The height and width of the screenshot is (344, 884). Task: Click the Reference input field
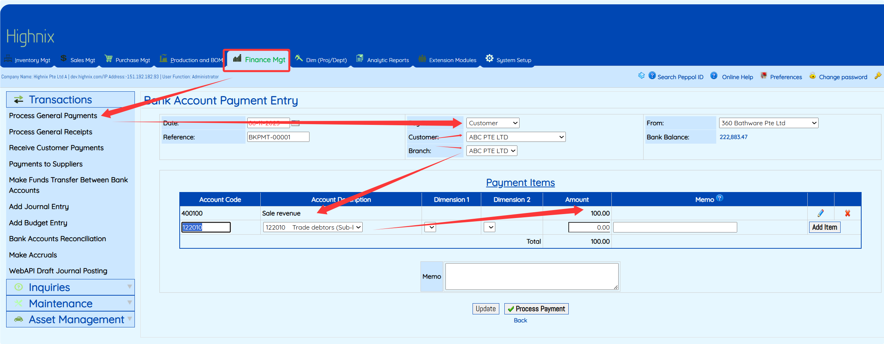pos(278,137)
